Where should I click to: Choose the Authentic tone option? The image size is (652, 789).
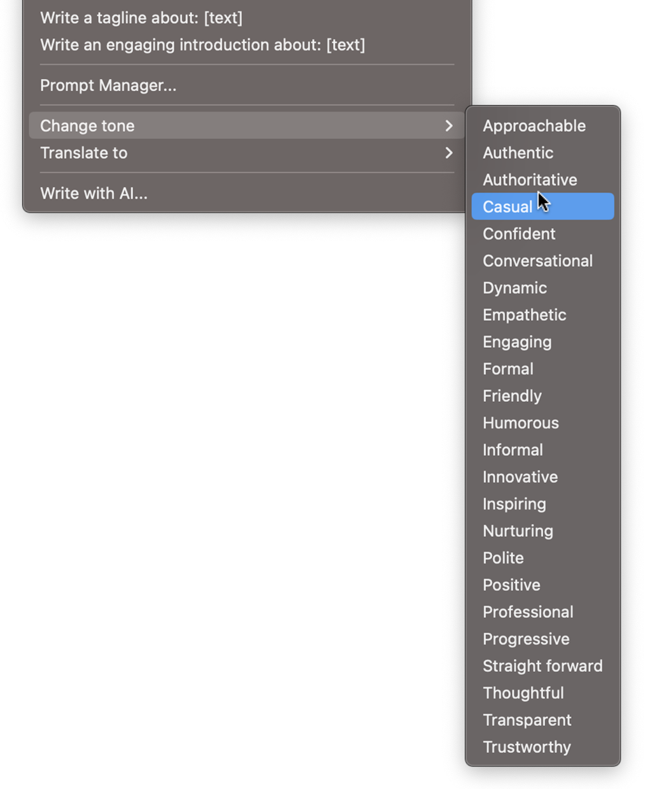coord(542,153)
